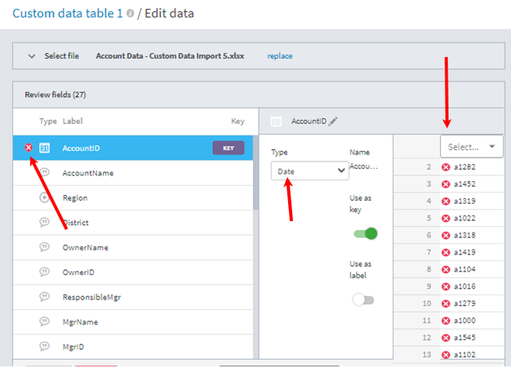Viewport: 511px width, 368px height.
Task: Click cell value a1000 in row 11
Action: click(464, 321)
